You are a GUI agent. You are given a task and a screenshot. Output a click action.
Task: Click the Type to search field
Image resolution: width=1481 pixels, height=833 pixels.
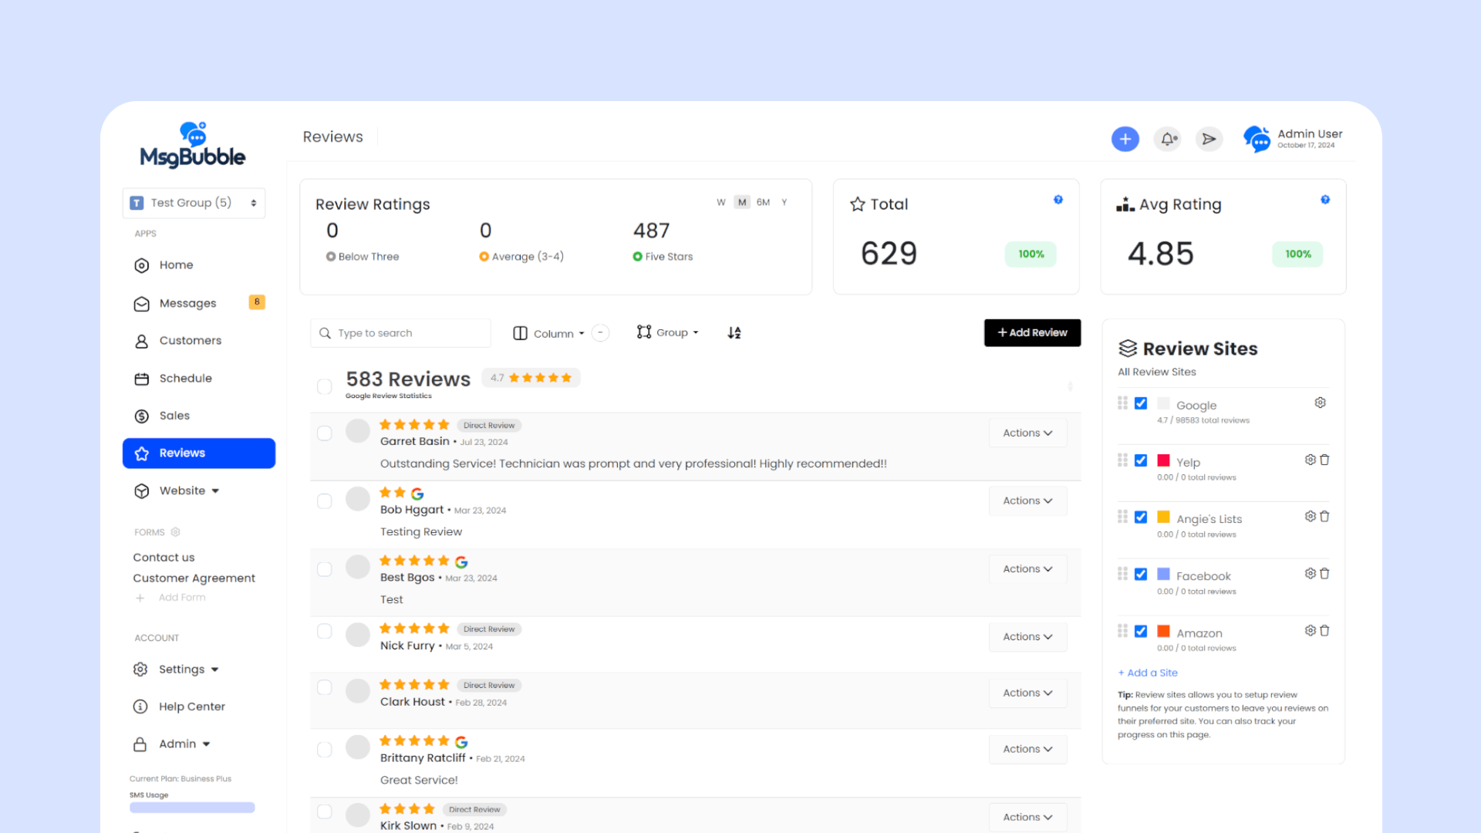(x=401, y=333)
